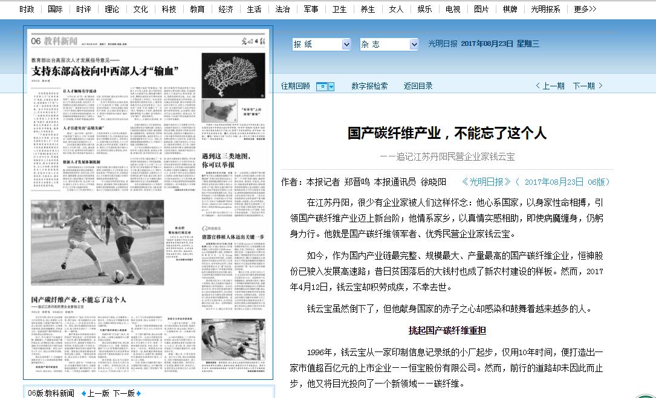Screen dimensions: 656x398
Task: Expand the 杂志 dropdown
Action: (414, 44)
